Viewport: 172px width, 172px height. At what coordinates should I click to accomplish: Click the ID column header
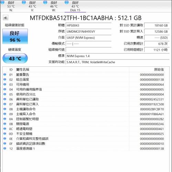11,69
